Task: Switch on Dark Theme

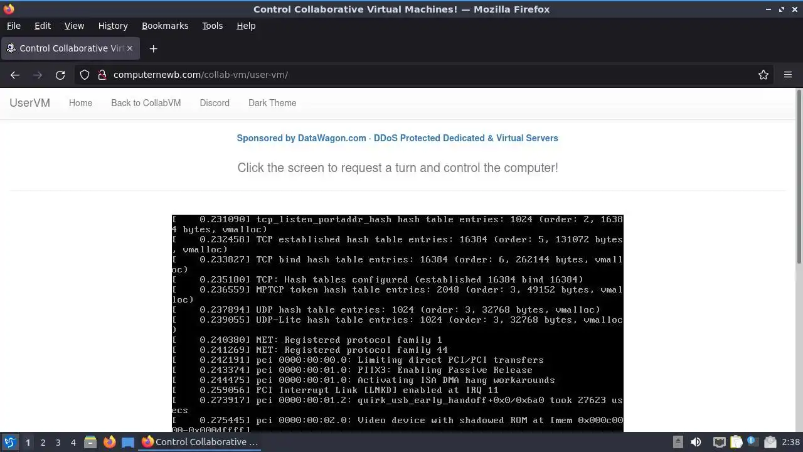Action: (272, 103)
